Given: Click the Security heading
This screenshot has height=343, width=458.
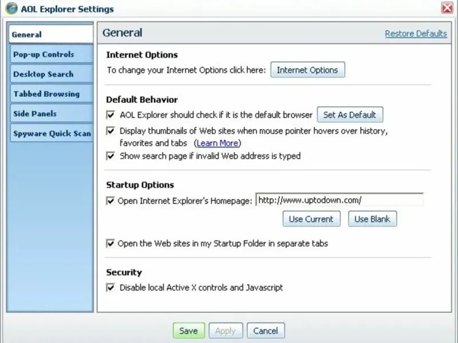Looking at the screenshot, I should (124, 272).
